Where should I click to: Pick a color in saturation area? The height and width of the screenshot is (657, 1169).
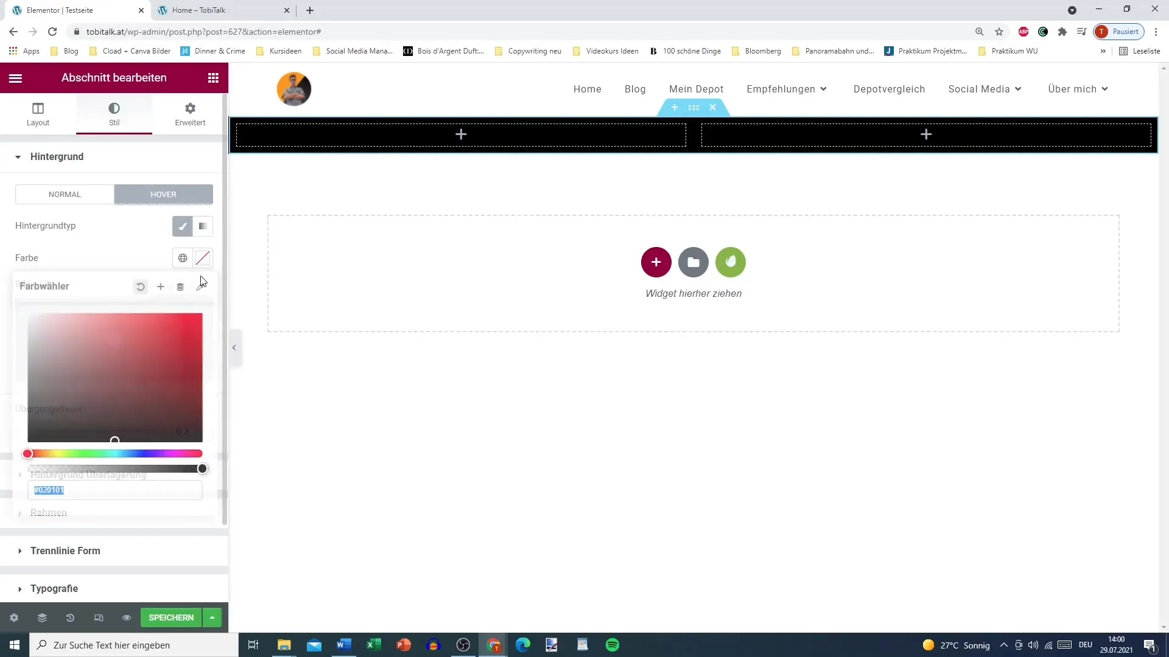(x=114, y=378)
